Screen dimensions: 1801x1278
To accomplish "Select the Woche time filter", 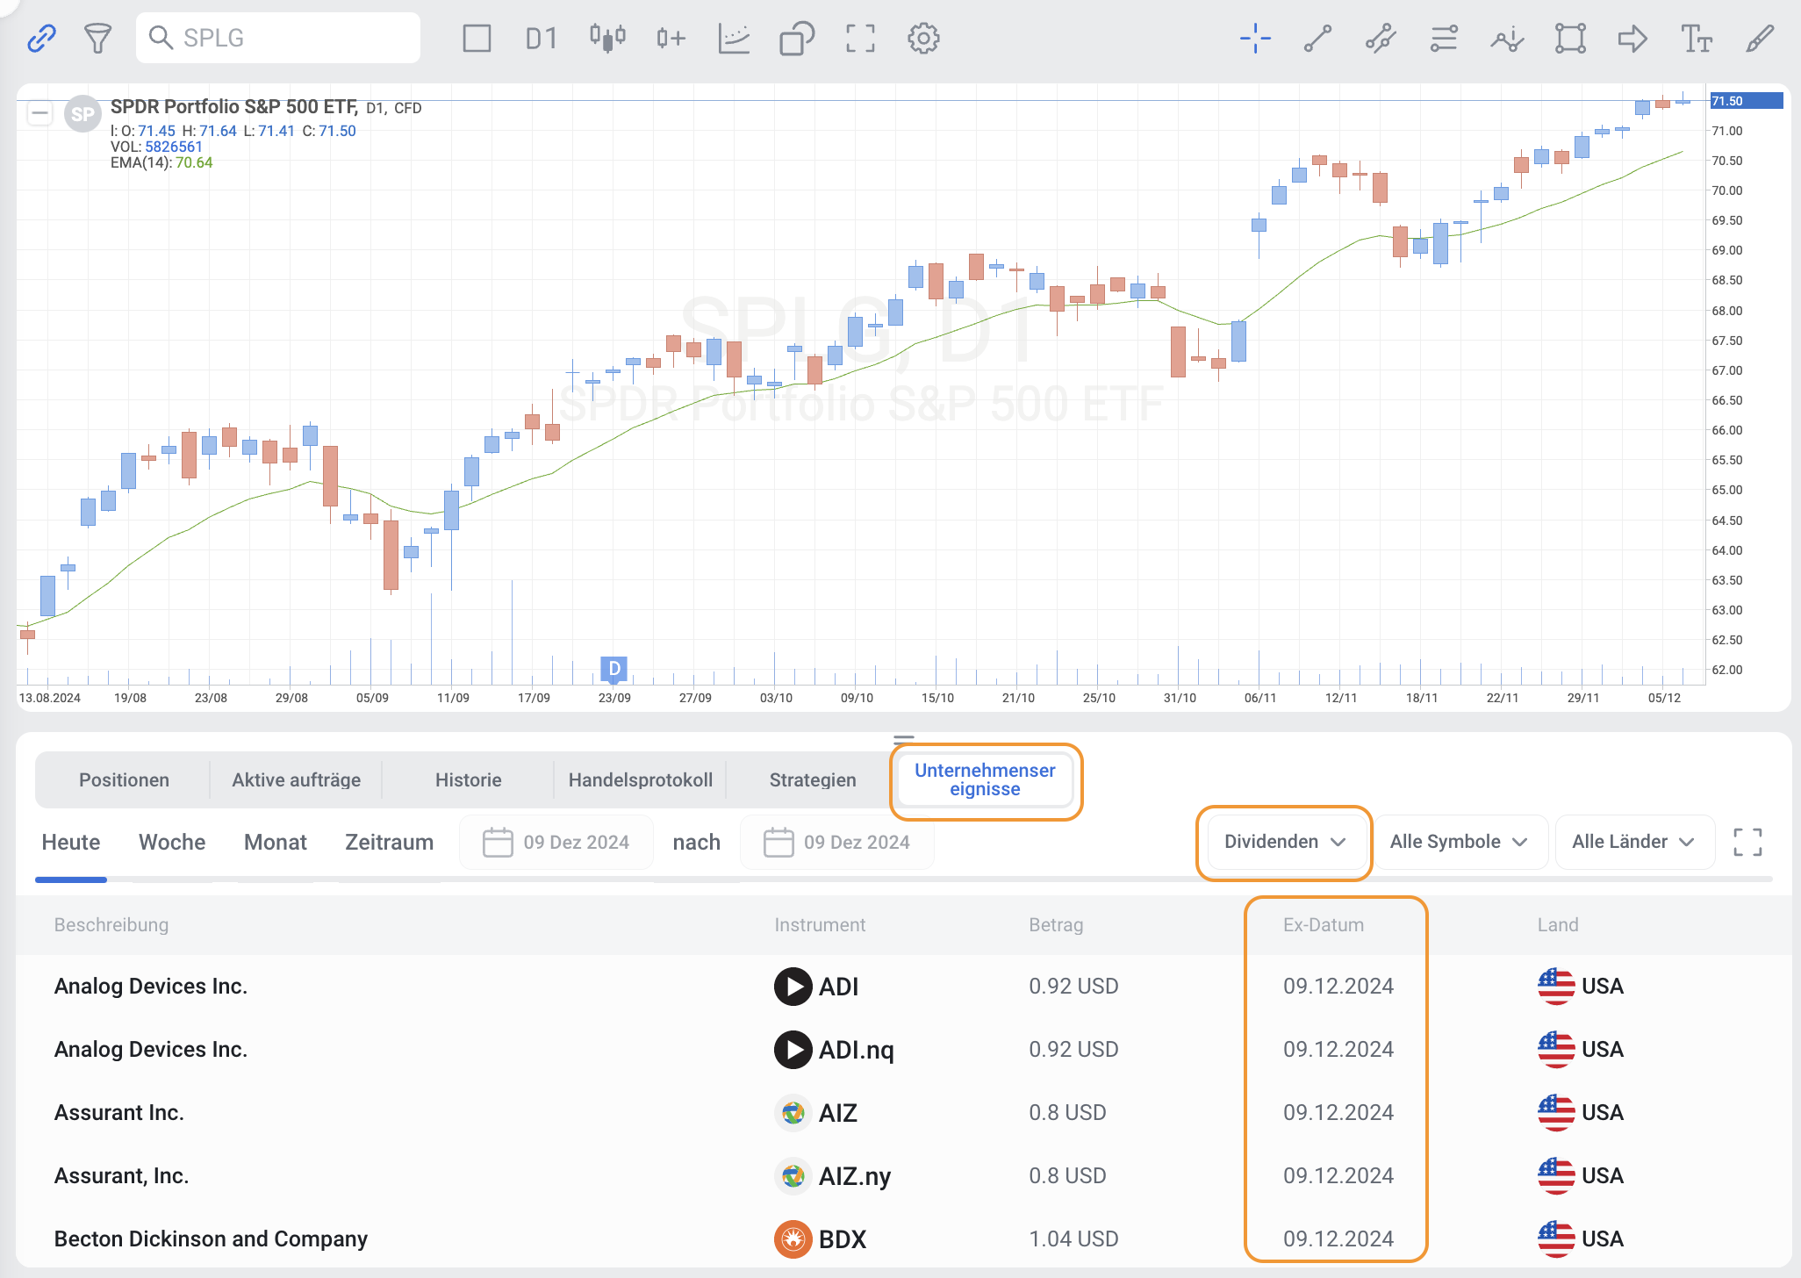I will 172,842.
